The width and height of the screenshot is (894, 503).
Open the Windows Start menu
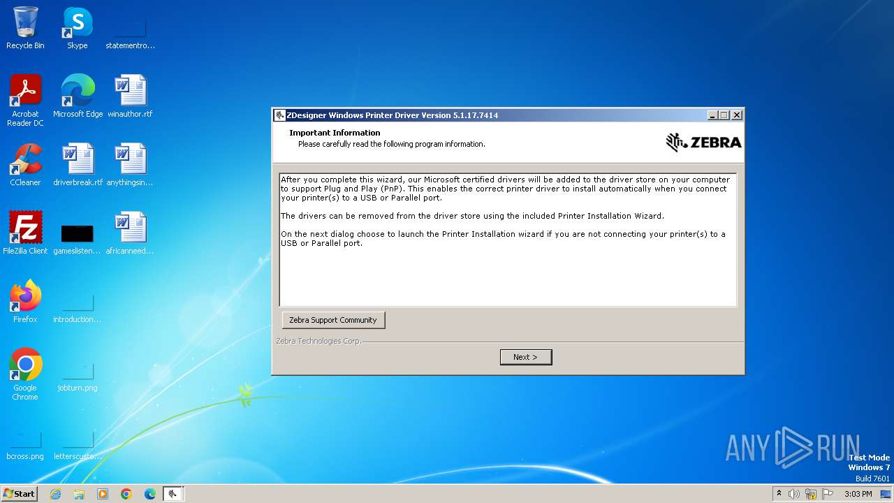tap(20, 493)
